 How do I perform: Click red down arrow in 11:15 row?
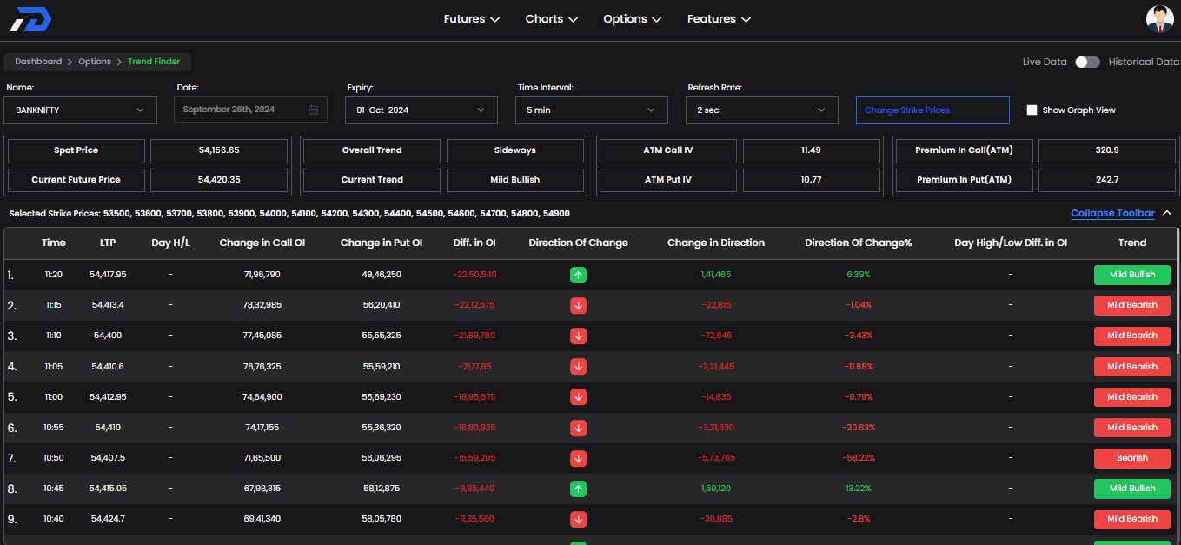tap(579, 305)
